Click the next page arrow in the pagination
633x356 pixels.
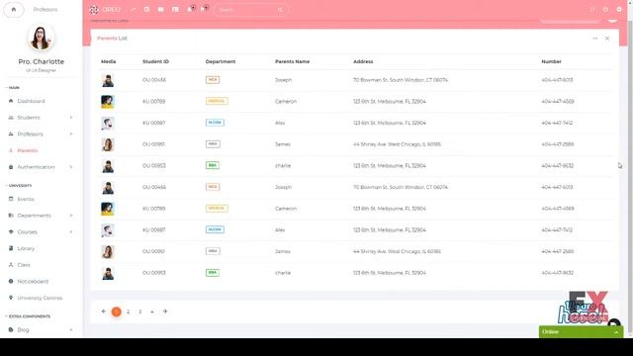pos(165,311)
